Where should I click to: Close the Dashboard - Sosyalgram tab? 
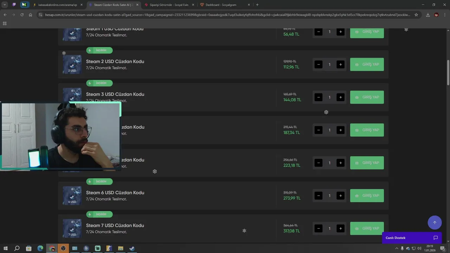249,5
